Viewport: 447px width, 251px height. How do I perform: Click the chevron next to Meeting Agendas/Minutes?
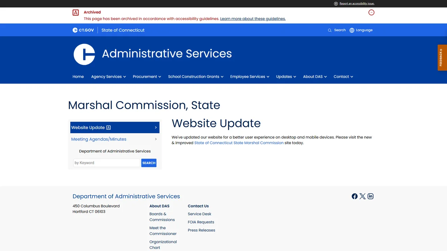(156, 139)
